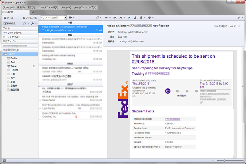
Task: Open the search field dropdown arrow
Action: point(65,18)
